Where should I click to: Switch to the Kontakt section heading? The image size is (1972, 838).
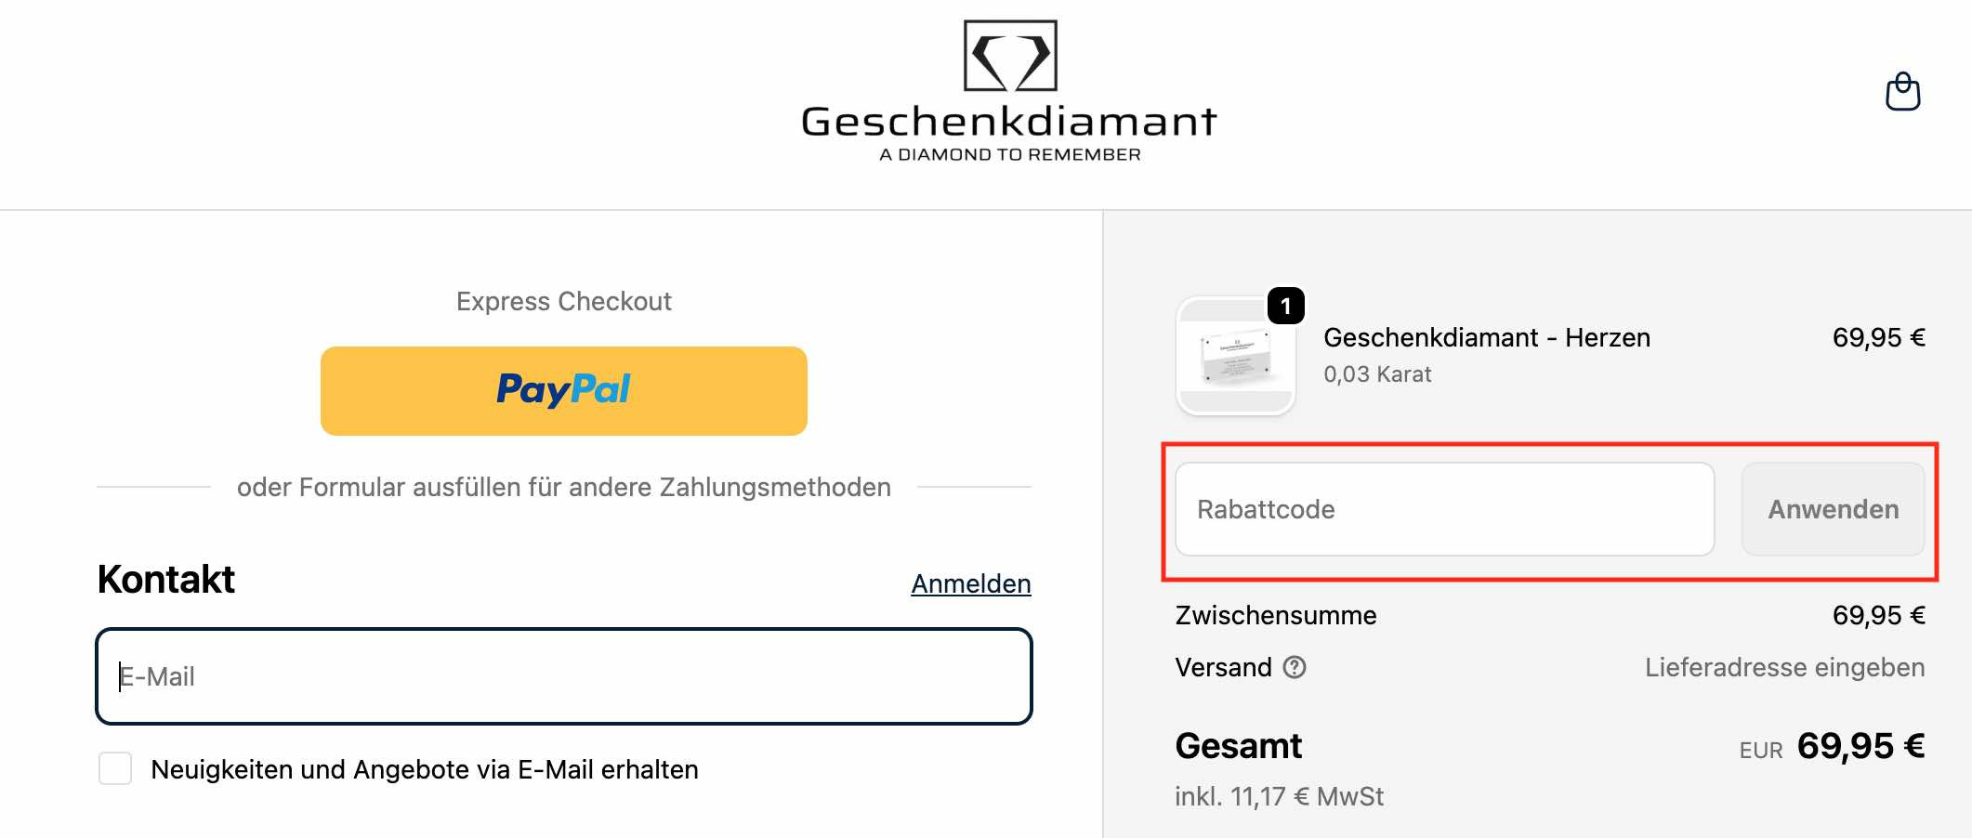[x=166, y=580]
